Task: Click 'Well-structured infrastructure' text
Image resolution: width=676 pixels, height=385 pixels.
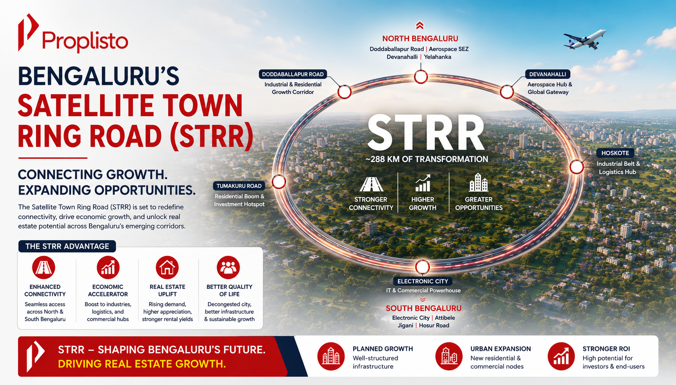Action: click(x=375, y=362)
